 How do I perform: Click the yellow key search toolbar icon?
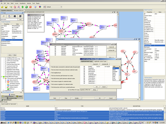11,7
